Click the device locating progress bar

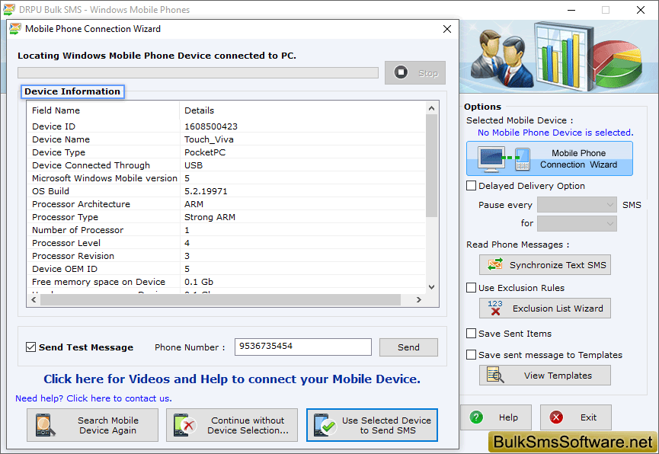point(198,72)
